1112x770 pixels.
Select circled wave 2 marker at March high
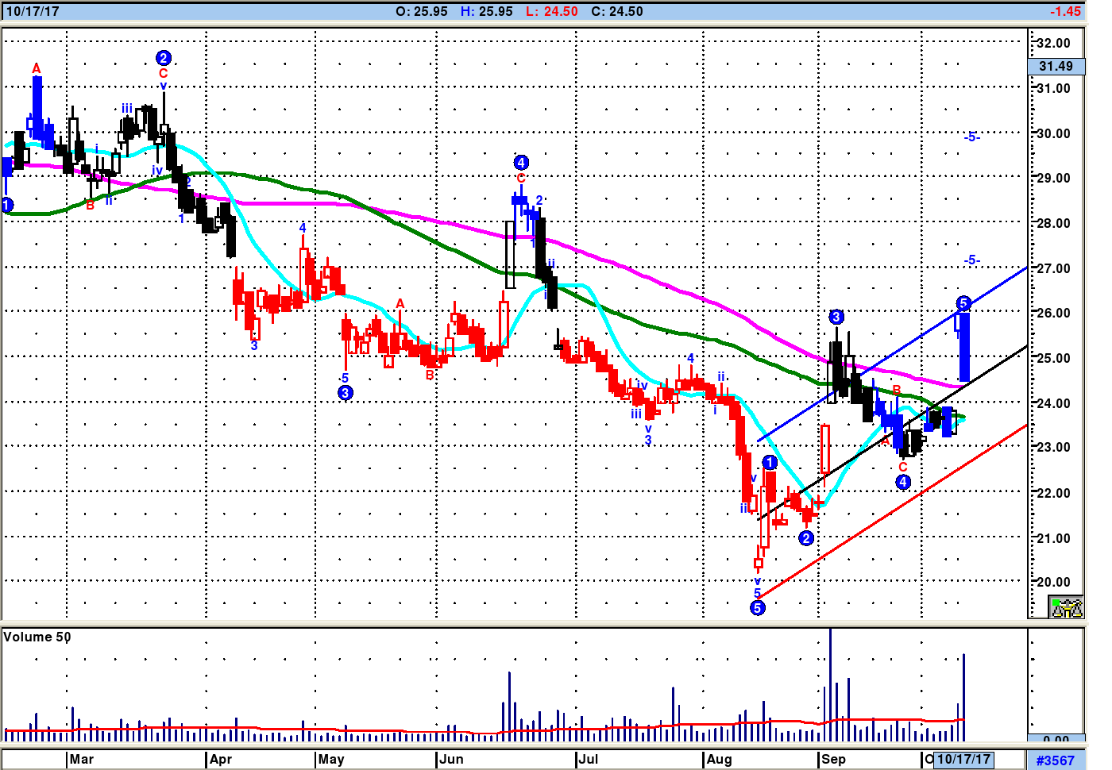163,58
